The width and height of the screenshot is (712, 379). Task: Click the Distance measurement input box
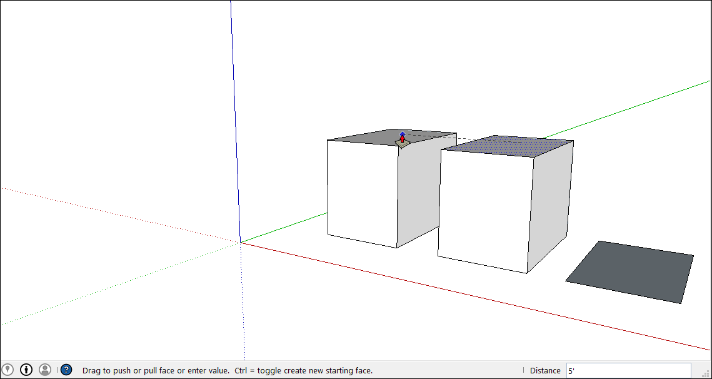628,370
